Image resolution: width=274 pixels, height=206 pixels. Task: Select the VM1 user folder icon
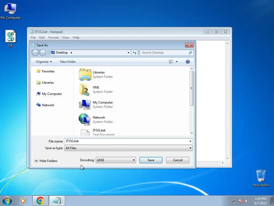click(85, 90)
